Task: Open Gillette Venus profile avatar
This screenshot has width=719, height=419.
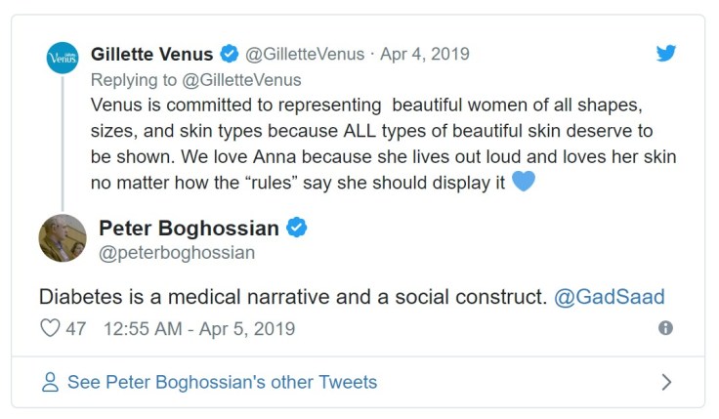Action: pos(63,58)
